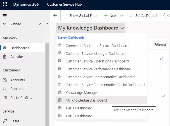Click the Refresh circular arrow icon
170x126 pixels.
(165, 15)
